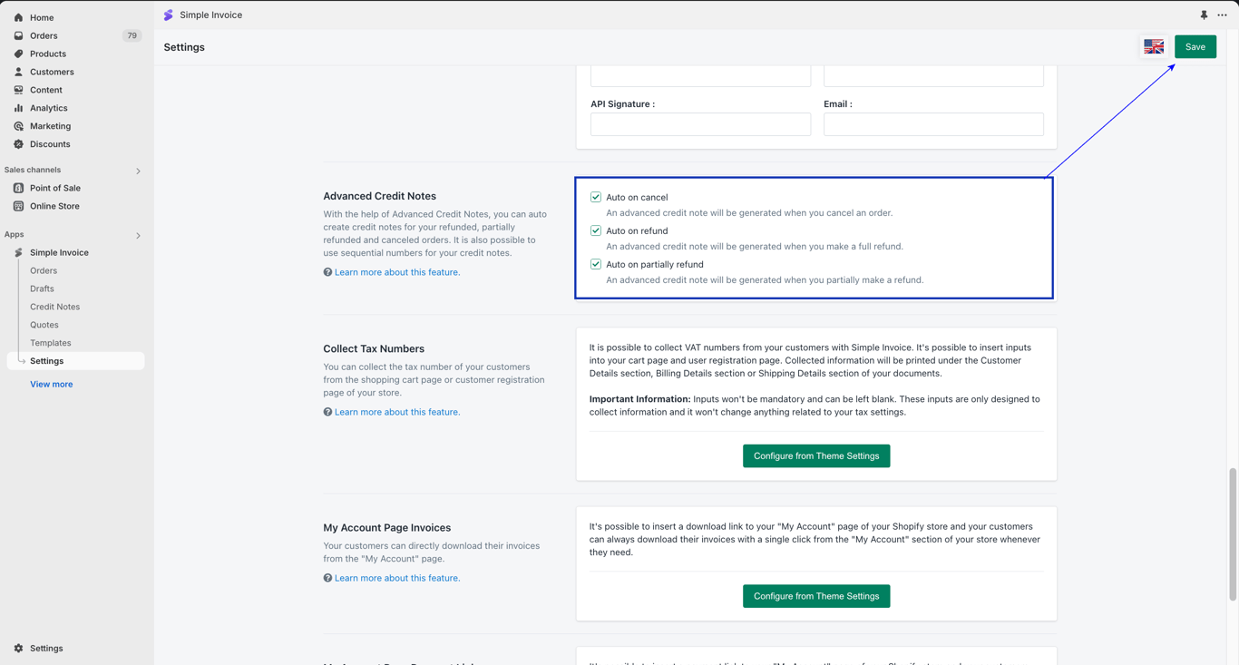The height and width of the screenshot is (665, 1239).
Task: Open the Analytics bar chart icon
Action: 18,108
